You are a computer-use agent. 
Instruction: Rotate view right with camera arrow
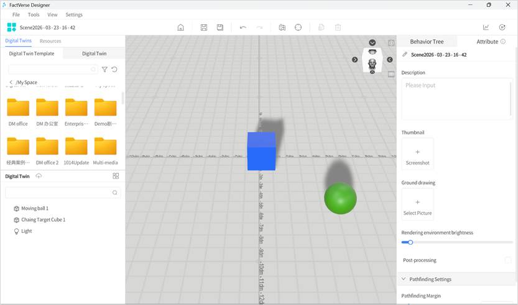(390, 60)
